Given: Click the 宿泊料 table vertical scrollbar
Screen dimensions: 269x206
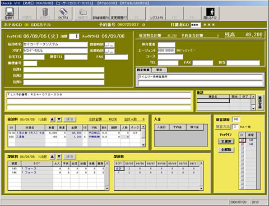Looking at the screenshot, I should tap(143, 136).
